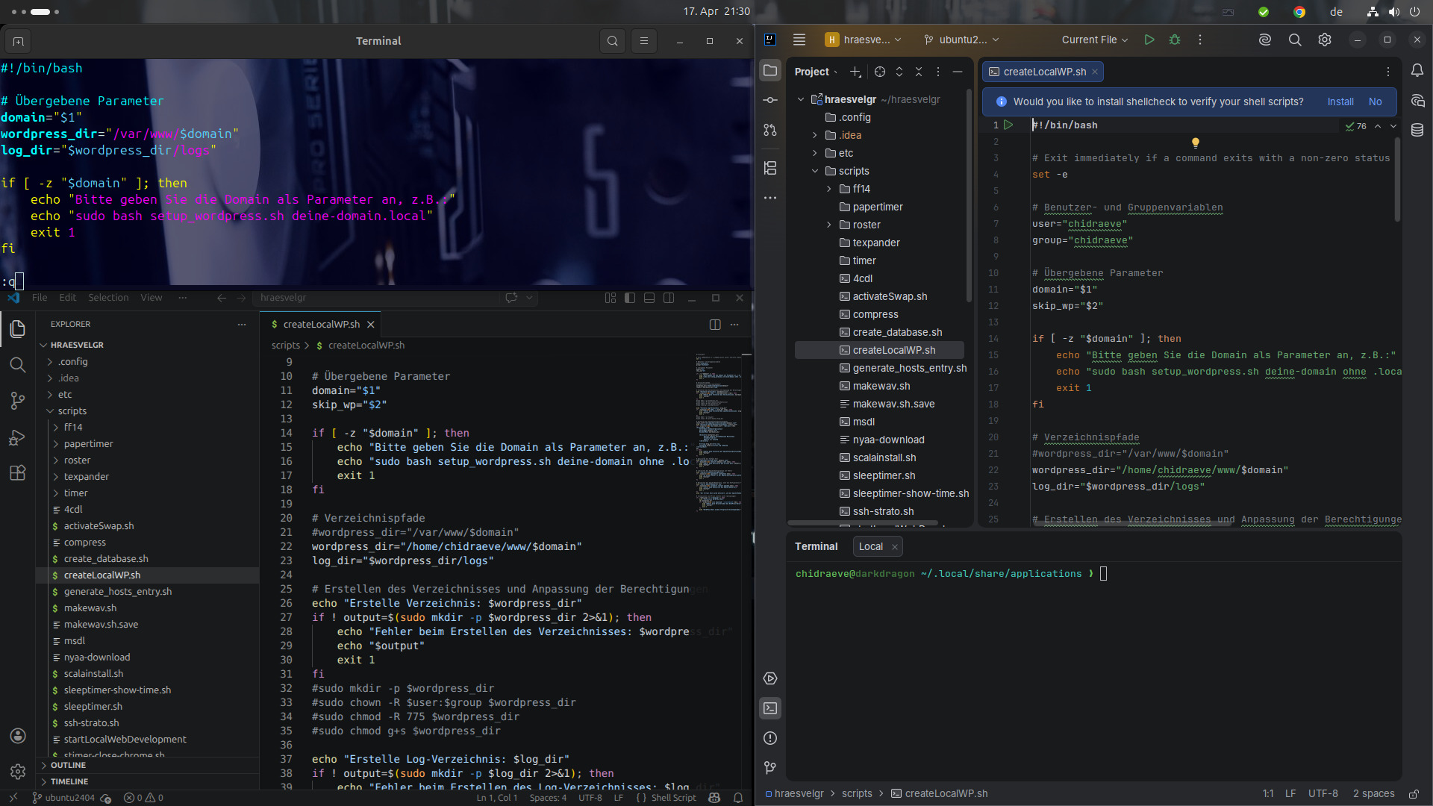Click the JetBrains editor vertical scrollbar
The image size is (1433, 806).
(1397, 179)
